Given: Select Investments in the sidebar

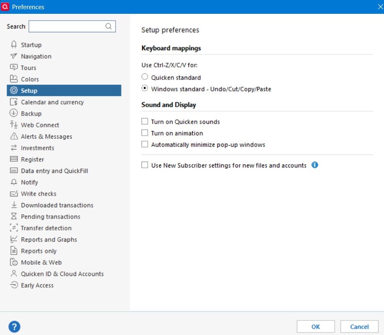Looking at the screenshot, I should [x=64, y=148].
